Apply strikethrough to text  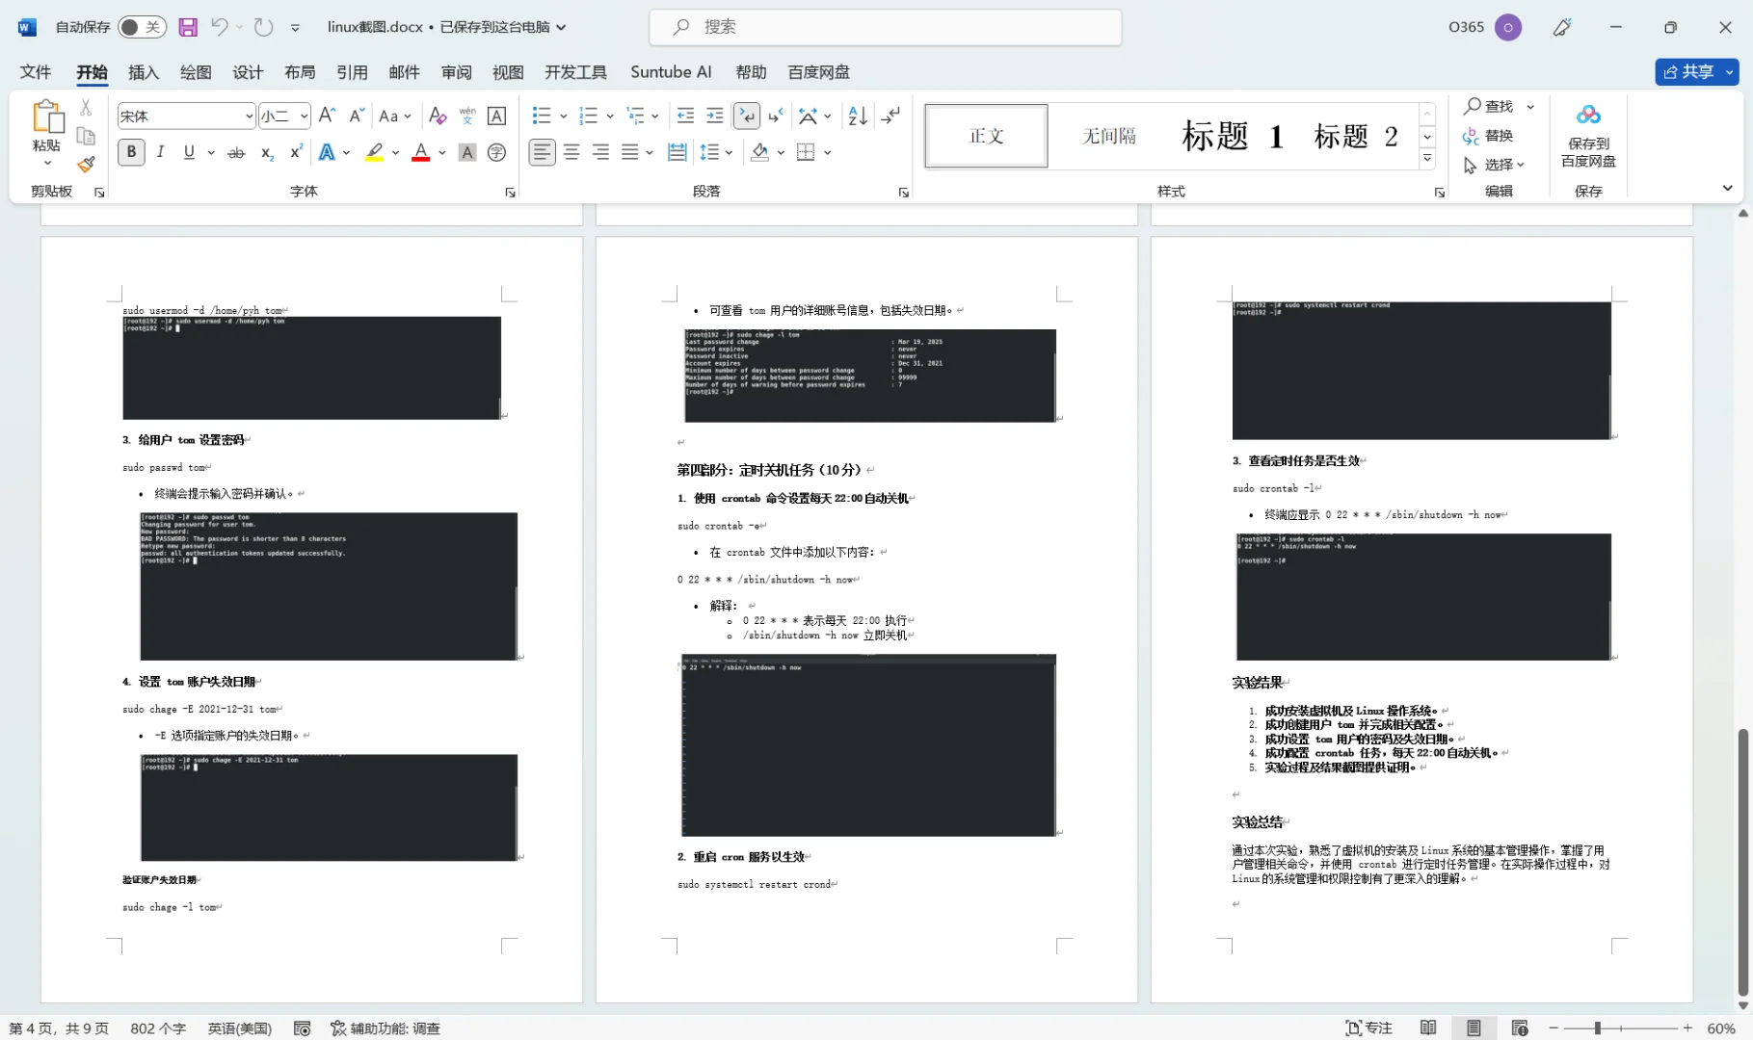pyautogui.click(x=236, y=152)
